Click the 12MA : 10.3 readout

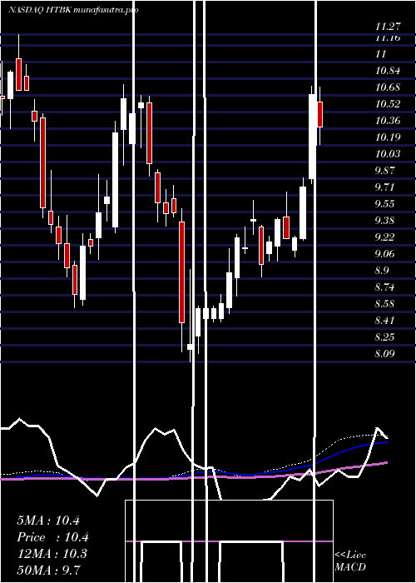[52, 554]
